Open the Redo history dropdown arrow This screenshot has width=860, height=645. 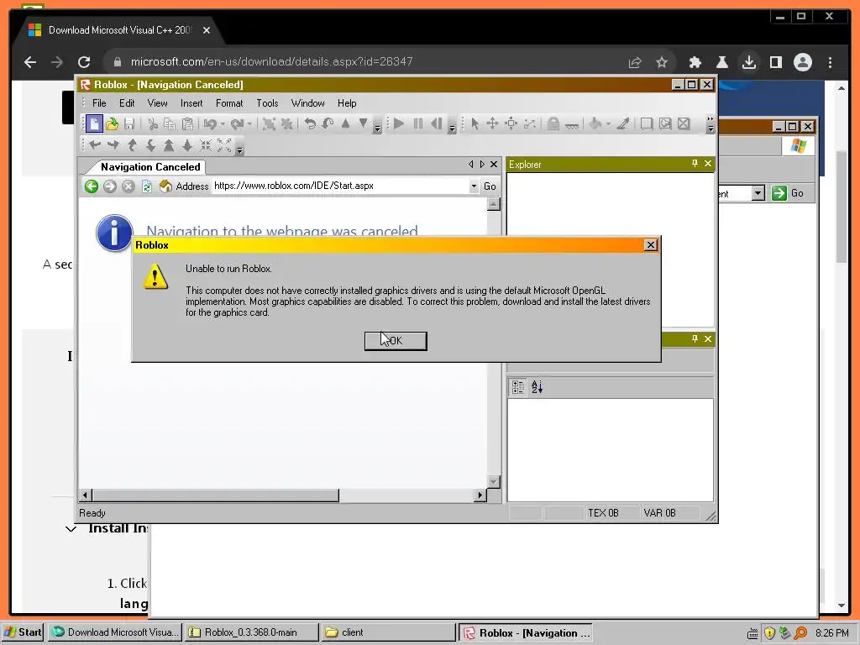[x=250, y=124]
